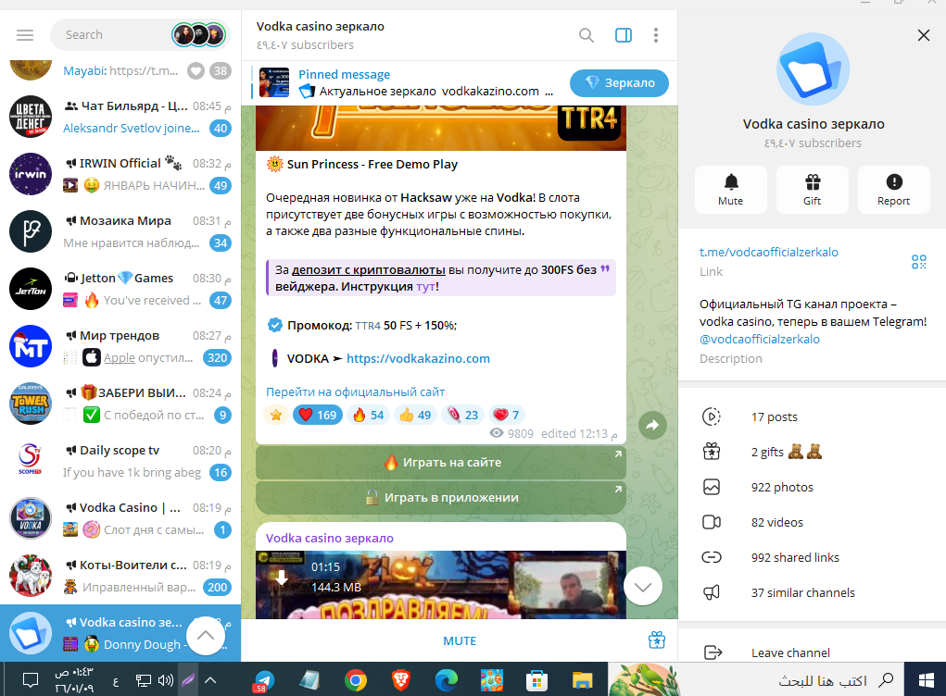This screenshot has width=946, height=696.
Task: Click the gift icon beside MUTE
Action: (656, 640)
